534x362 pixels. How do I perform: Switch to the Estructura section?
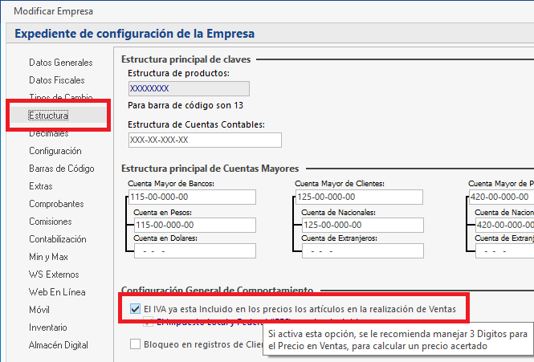click(x=49, y=116)
